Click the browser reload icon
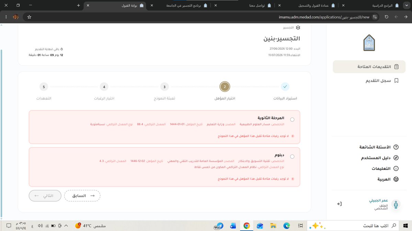The image size is (412, 231). (387, 17)
